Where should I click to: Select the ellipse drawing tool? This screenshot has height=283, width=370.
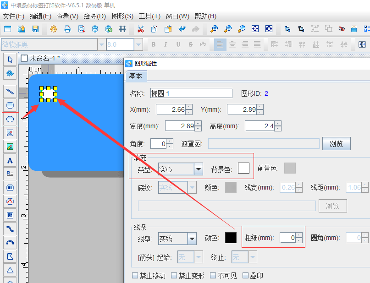(x=10, y=120)
